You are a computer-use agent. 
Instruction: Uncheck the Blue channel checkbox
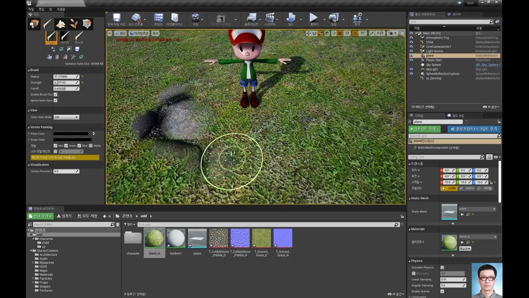click(x=79, y=146)
